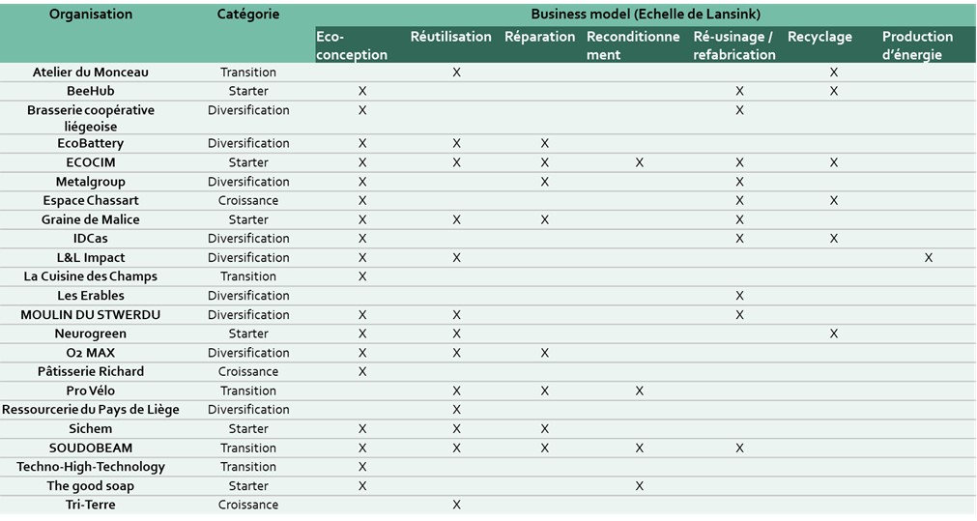Click the "Eco-conception" column header
Image resolution: width=977 pixels, height=521 pixels.
pyautogui.click(x=352, y=45)
